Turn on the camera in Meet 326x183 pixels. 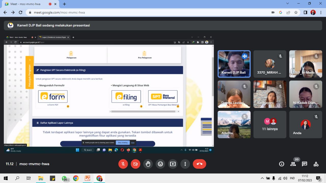[x=135, y=164]
